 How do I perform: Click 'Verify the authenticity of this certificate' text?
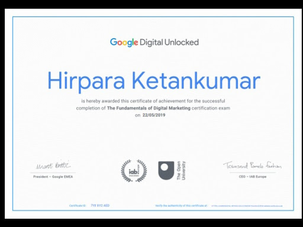(x=181, y=206)
